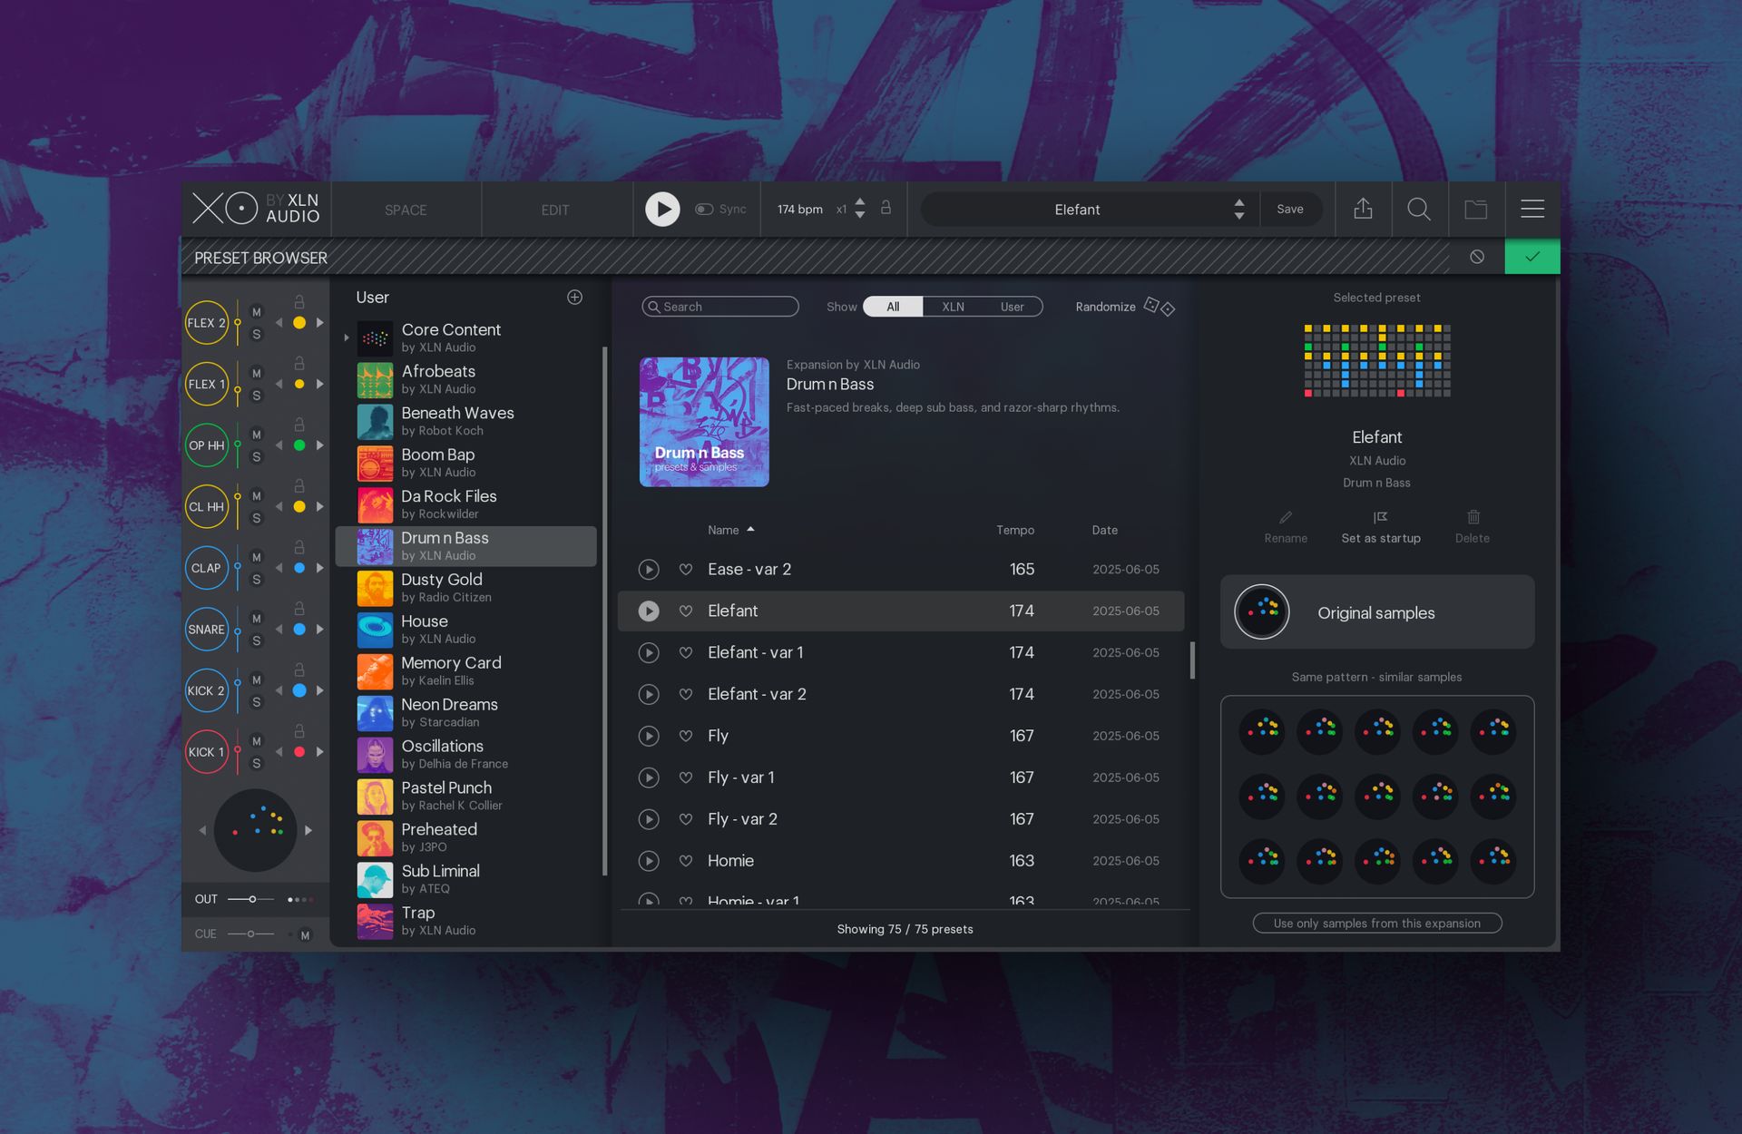Select the Dusty Gold expansion
Image resolution: width=1742 pixels, height=1134 pixels.
point(466,588)
